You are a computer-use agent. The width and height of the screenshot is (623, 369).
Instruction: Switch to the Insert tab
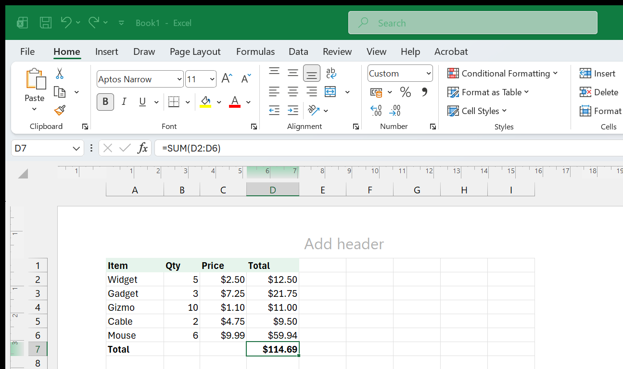[x=107, y=51]
